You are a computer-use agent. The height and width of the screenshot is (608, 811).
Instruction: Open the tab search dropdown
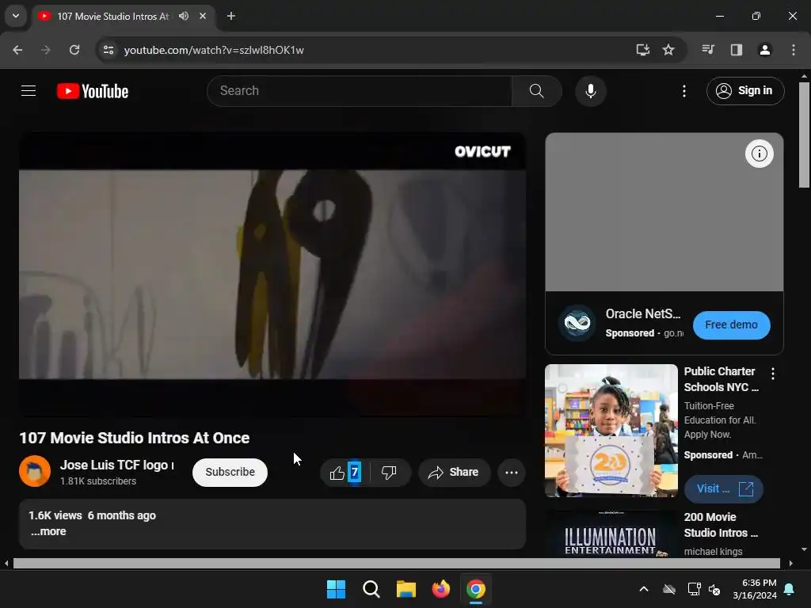point(16,16)
